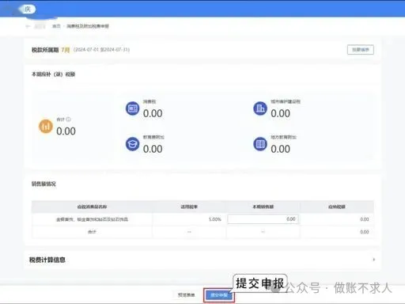
Task: Click the orange total (合计) chart icon
Action: [x=46, y=126]
